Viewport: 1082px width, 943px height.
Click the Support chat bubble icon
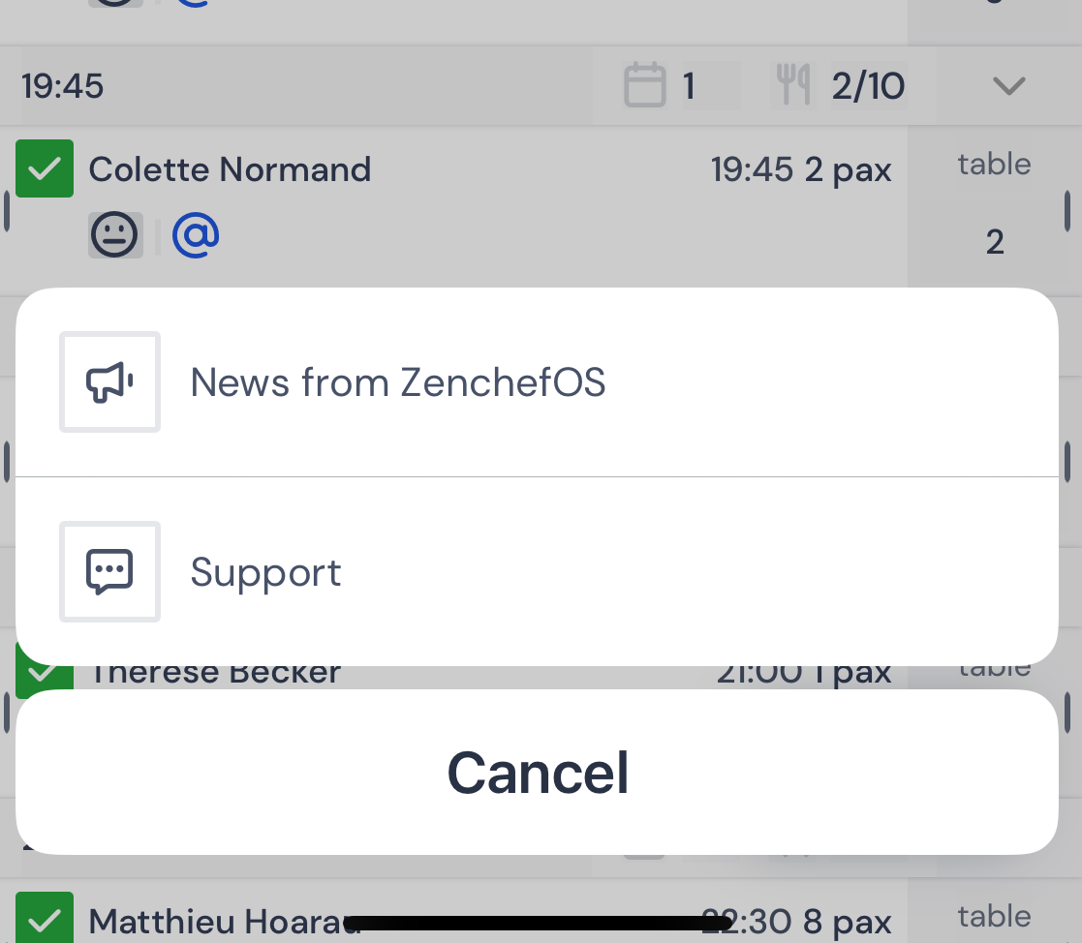(109, 571)
